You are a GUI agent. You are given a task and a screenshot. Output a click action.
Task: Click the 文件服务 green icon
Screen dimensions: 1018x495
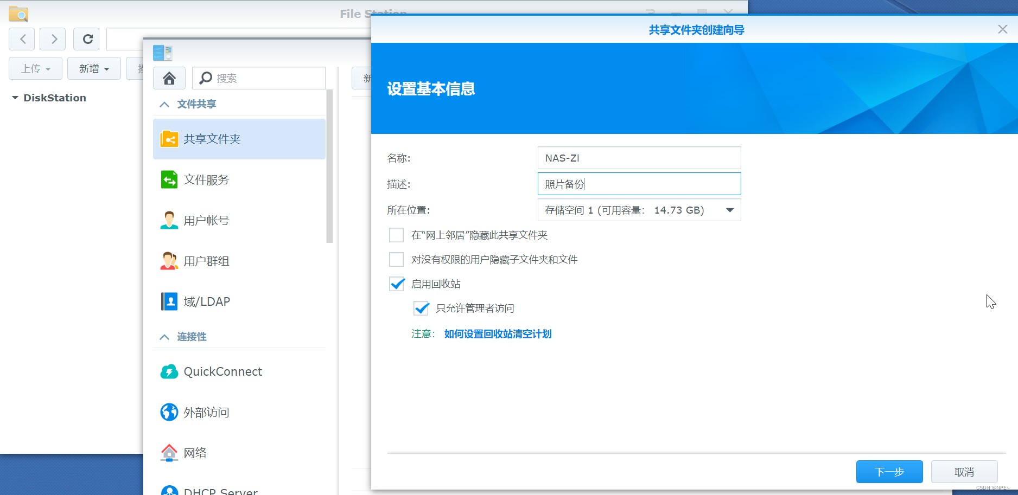coord(169,179)
